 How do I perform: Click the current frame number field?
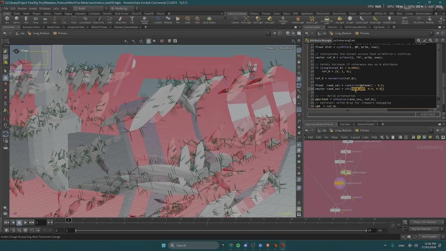pos(41,222)
